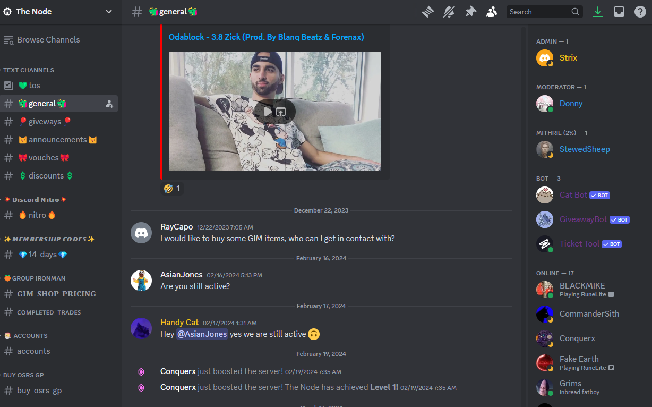
Task: Open the help question mark icon
Action: point(640,12)
